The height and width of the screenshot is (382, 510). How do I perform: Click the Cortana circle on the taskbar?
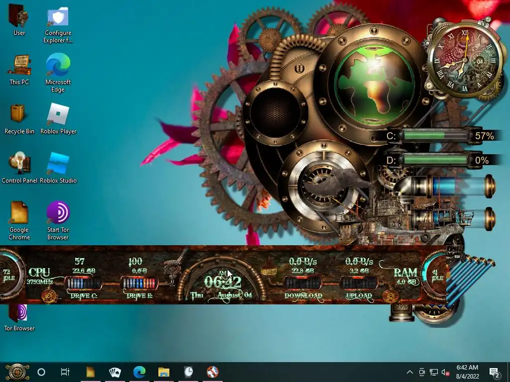point(41,372)
